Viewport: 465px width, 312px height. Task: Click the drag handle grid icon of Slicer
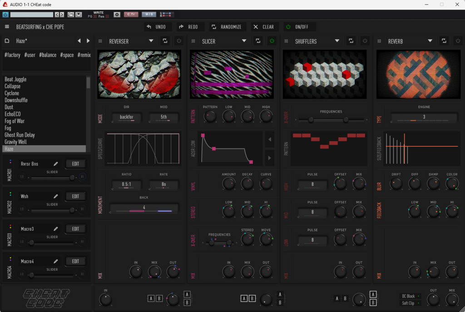click(193, 41)
